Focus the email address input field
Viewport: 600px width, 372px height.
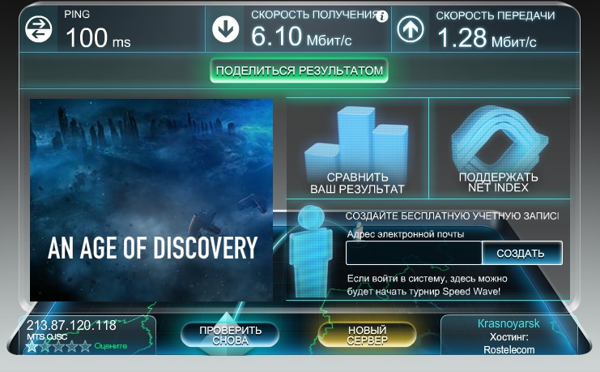coord(414,253)
